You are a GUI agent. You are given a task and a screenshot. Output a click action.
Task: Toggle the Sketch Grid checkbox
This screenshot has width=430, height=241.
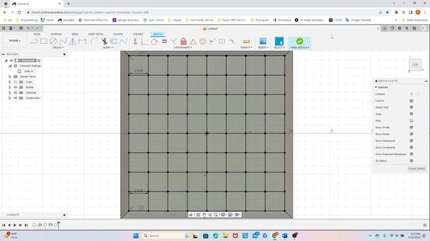pyautogui.click(x=411, y=107)
